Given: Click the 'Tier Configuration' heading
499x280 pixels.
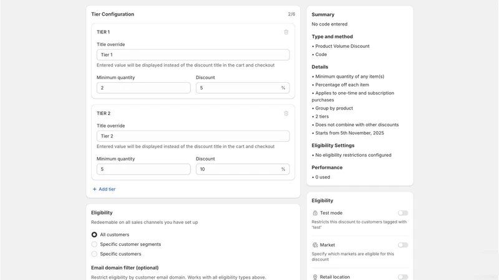Looking at the screenshot, I should click(113, 14).
